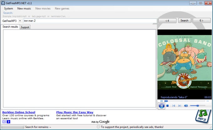
Task: Pause the playing track
Action: 161,106
